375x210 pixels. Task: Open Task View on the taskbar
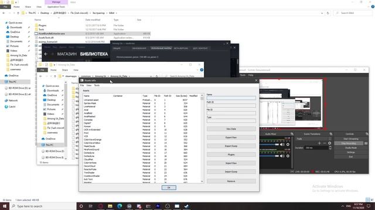(x=91, y=206)
